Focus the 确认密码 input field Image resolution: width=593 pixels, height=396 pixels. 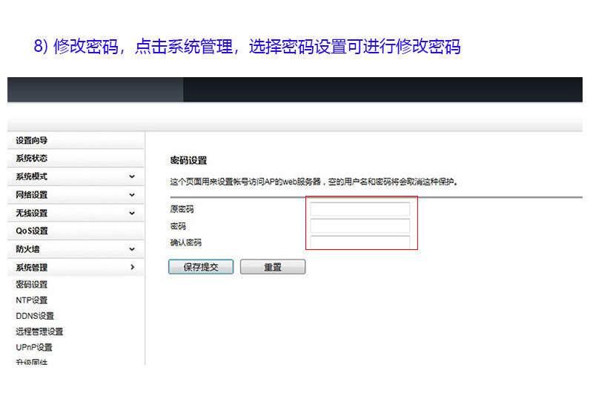point(360,242)
